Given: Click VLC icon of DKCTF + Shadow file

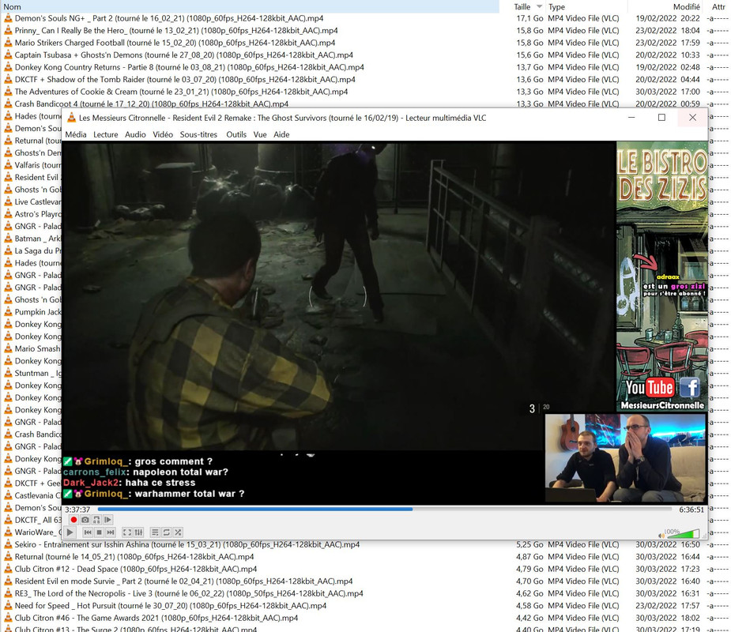Looking at the screenshot, I should click(8, 79).
